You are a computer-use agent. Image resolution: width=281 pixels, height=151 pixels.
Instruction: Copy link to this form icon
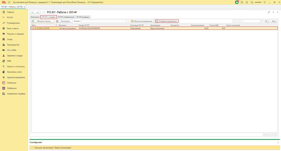269,12
